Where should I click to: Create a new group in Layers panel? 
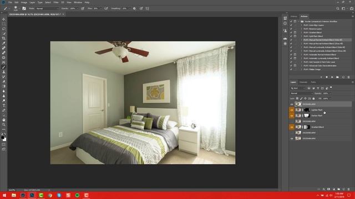coord(339,189)
